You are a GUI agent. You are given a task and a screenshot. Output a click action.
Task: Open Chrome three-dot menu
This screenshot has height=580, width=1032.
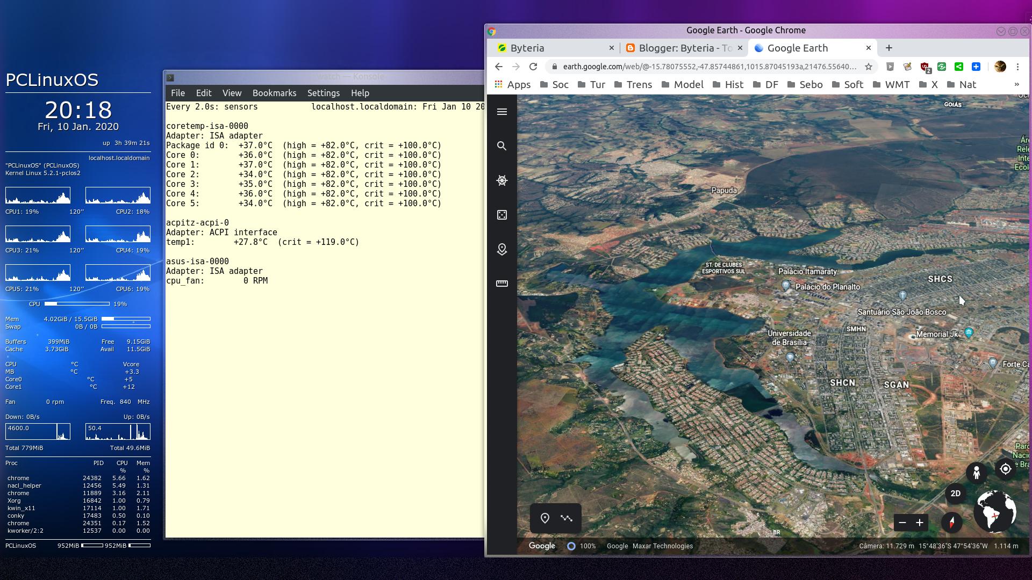(x=1017, y=67)
